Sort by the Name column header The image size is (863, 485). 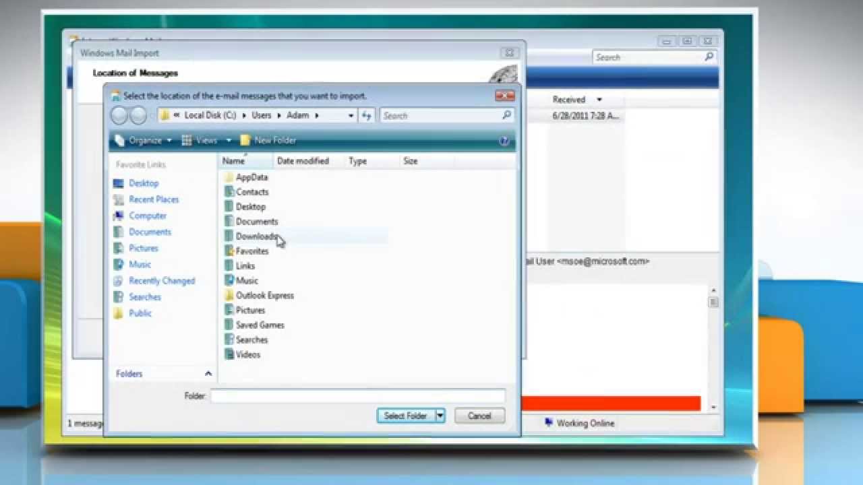pos(246,161)
